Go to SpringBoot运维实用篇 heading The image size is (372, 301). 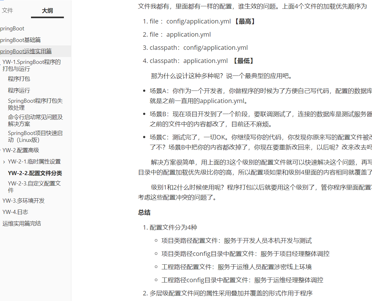(x=26, y=51)
